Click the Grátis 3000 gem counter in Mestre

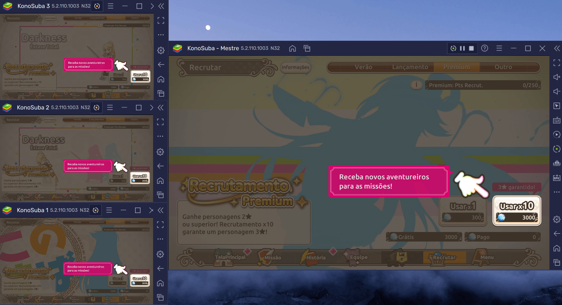(424, 237)
